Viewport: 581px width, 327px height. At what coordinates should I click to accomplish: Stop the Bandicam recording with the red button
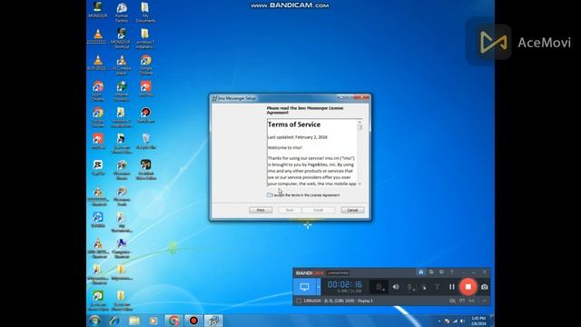click(468, 287)
